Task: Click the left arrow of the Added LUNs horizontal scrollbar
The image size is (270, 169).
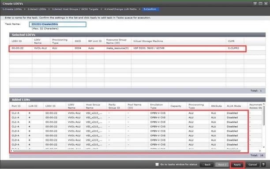Action: (x=11, y=151)
